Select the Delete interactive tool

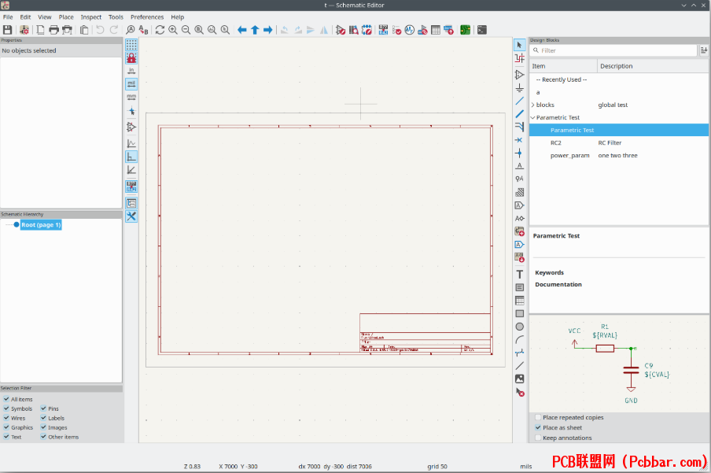[x=520, y=392]
